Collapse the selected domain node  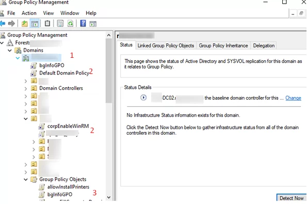tap(18, 58)
